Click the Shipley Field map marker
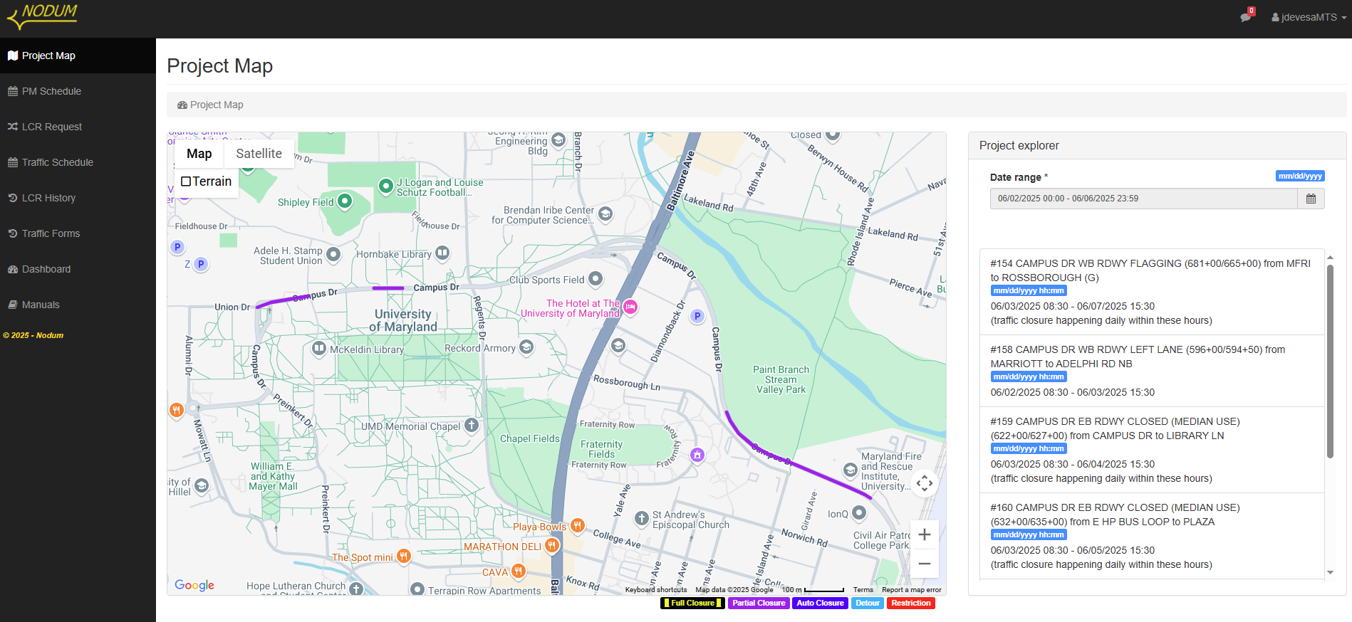1352x622 pixels. (x=345, y=201)
